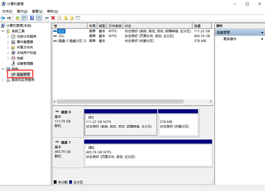Viewport: 265px width, 191px height.
Task: Click the 578 MB capacity cell in list
Action: click(200, 41)
